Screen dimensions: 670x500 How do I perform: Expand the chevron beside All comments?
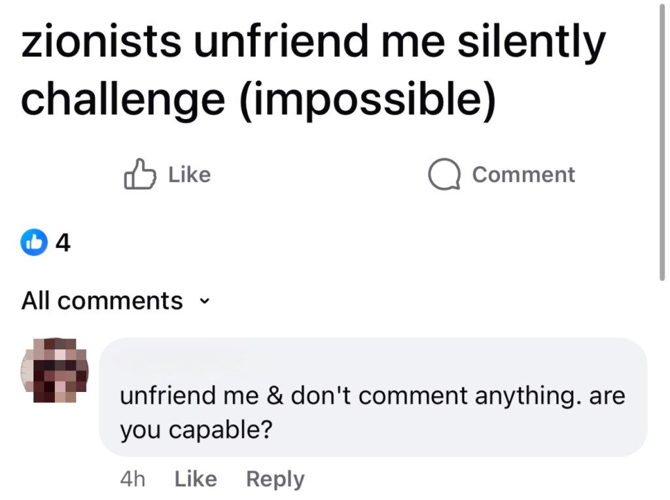tap(206, 302)
